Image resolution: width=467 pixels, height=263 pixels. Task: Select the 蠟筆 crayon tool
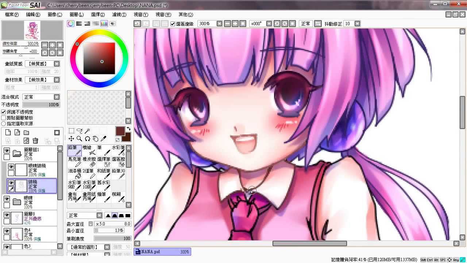point(104,197)
